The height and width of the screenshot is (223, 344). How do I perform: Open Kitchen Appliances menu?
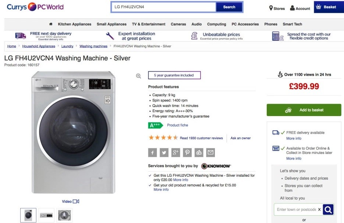coord(75,24)
